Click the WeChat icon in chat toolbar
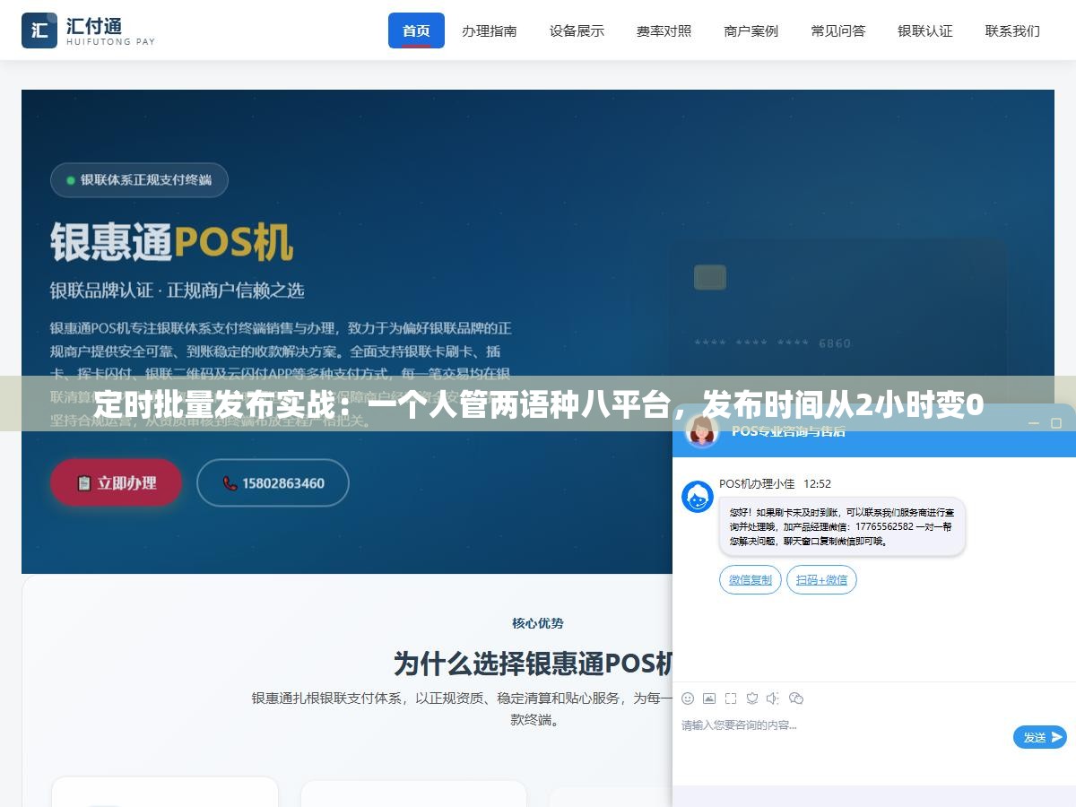1076x807 pixels. 795,699
